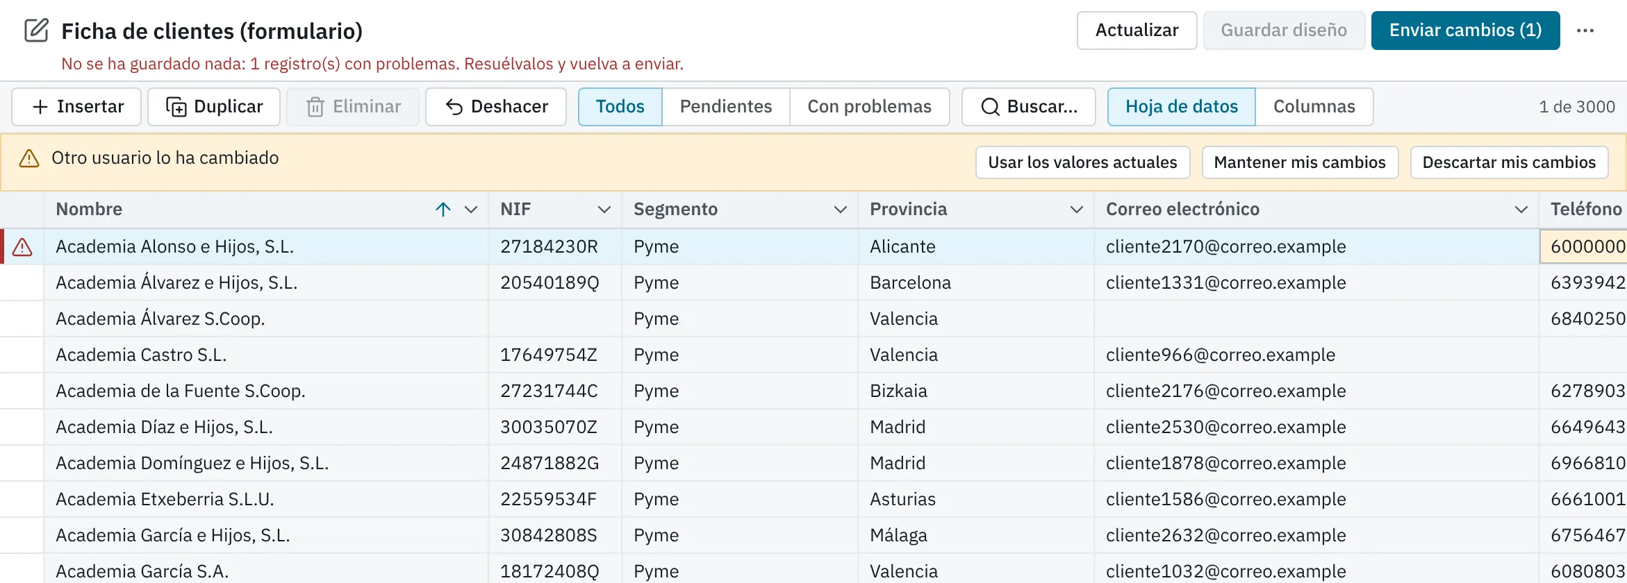Click the record counter 1 de 3000
The image size is (1627, 583).
point(1577,107)
